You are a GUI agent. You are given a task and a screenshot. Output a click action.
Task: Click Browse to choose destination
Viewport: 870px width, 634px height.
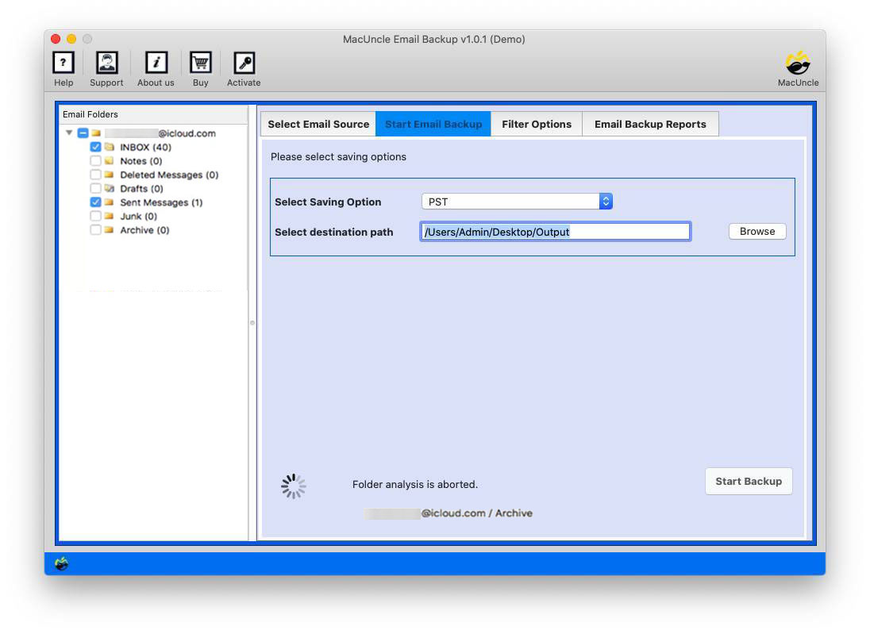[757, 232]
